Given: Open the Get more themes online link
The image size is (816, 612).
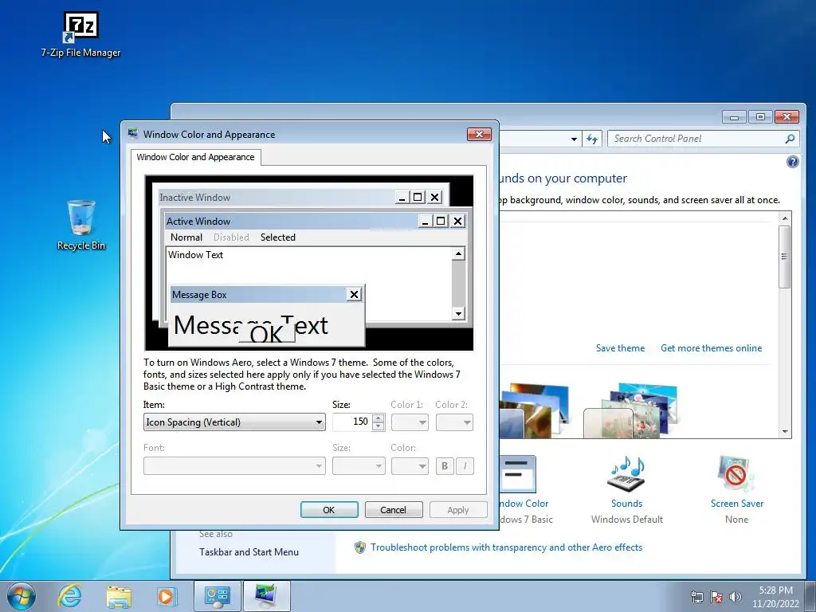Looking at the screenshot, I should [x=711, y=348].
